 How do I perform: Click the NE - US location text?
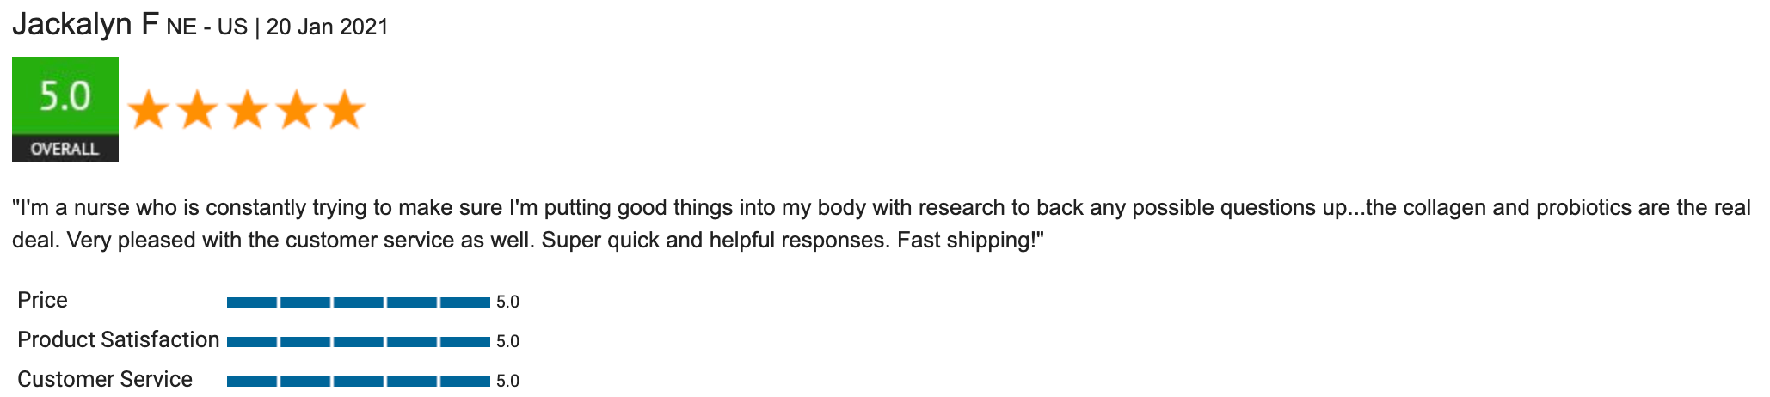click(206, 27)
